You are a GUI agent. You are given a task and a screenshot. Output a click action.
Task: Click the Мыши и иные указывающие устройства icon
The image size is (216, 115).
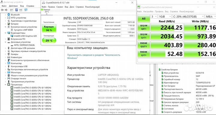point(9,75)
